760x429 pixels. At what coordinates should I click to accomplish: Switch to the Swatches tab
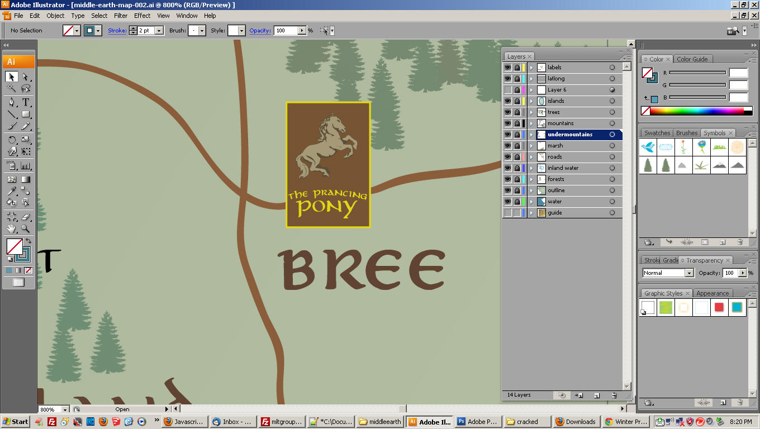(657, 133)
